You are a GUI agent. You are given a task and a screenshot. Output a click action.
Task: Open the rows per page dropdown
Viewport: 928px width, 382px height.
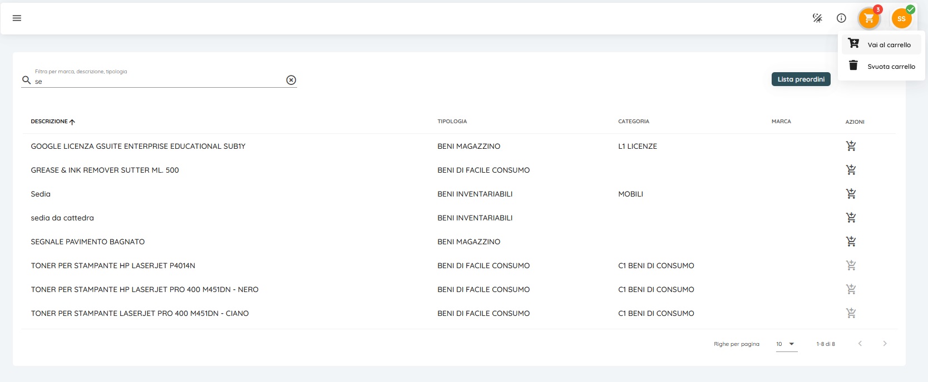click(786, 344)
